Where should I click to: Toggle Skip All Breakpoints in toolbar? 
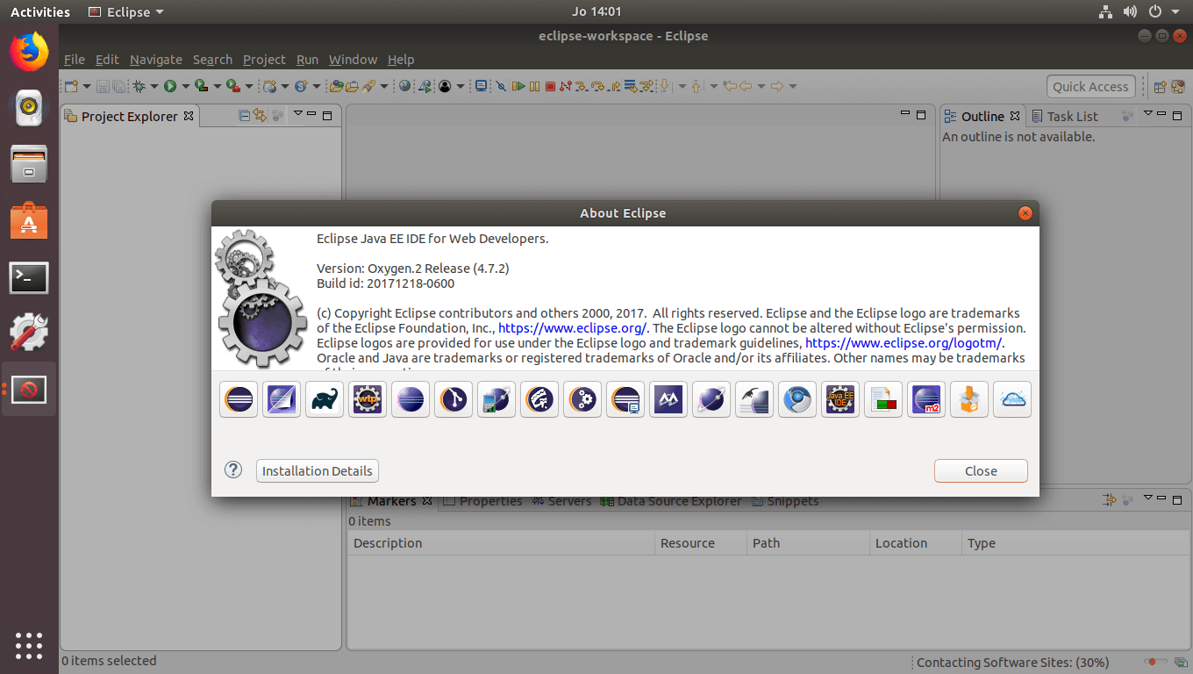500,86
